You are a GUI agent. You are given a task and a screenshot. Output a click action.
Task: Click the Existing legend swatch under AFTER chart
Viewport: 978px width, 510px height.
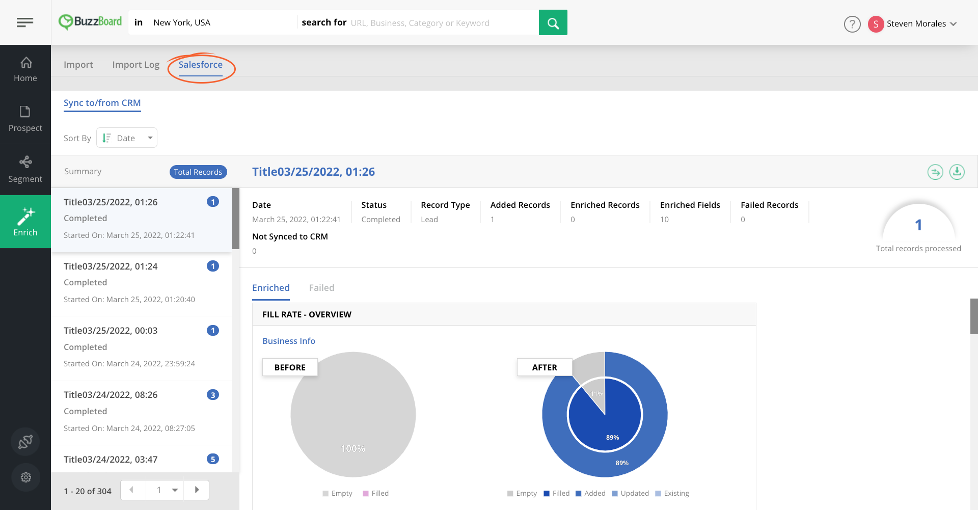click(x=658, y=493)
